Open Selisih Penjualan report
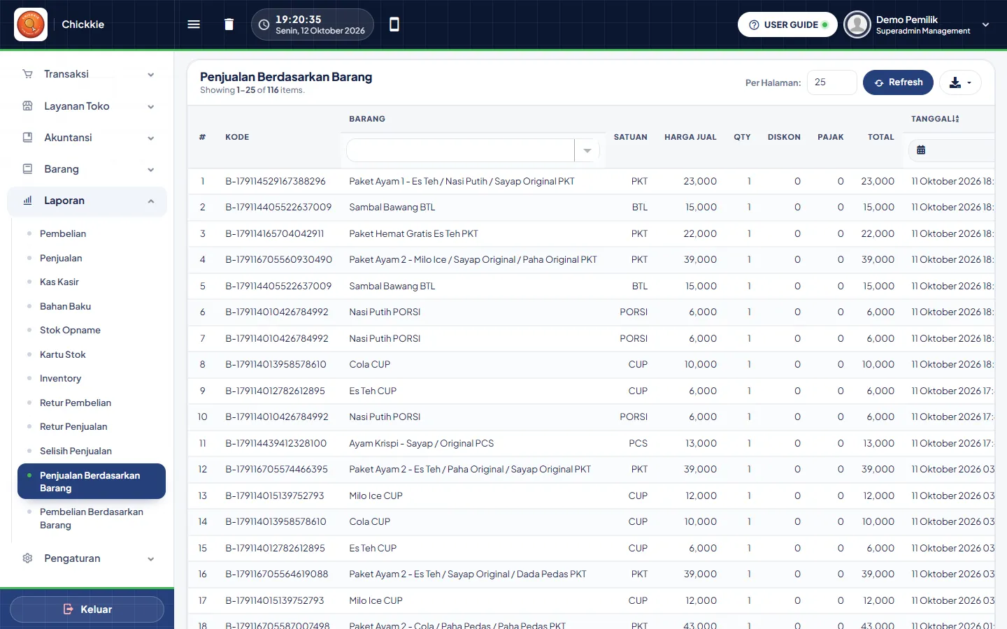 (x=76, y=451)
